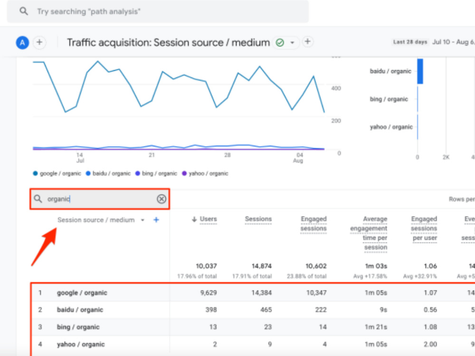The image size is (475, 356).
Task: Click report title 'Traffic acquisition: Session source / medium'
Action: [168, 43]
